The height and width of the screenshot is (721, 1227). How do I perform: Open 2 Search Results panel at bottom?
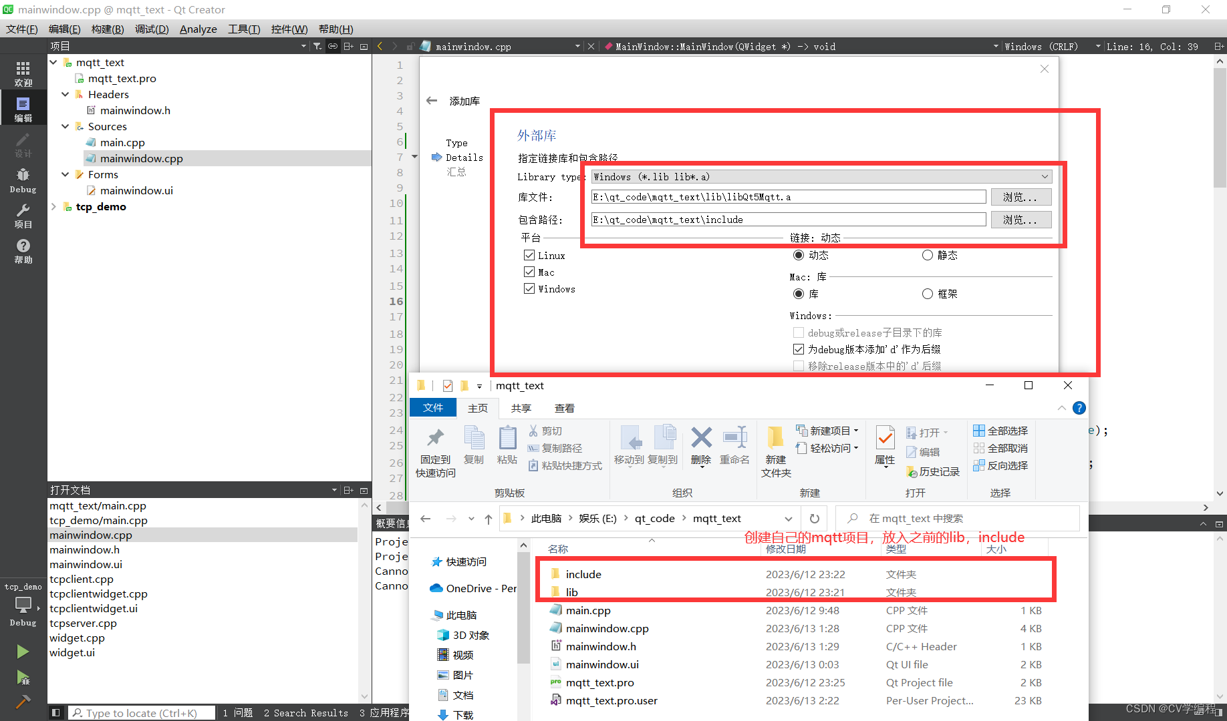pyautogui.click(x=306, y=712)
